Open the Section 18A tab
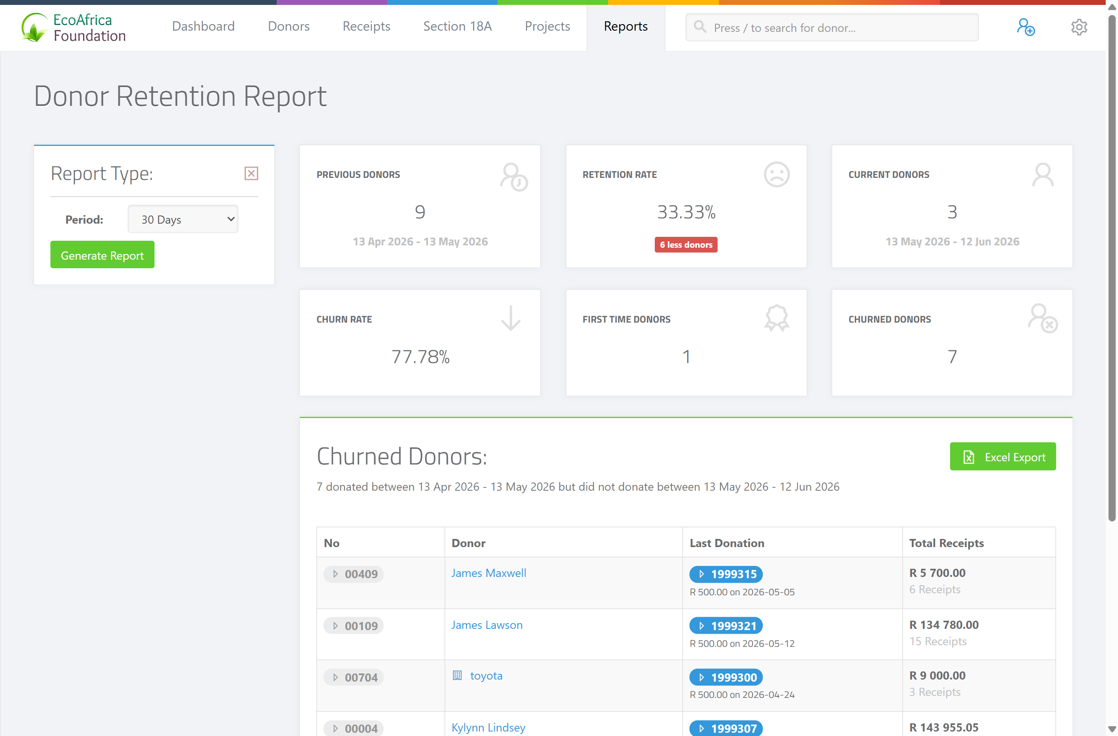The image size is (1118, 736). tap(458, 26)
